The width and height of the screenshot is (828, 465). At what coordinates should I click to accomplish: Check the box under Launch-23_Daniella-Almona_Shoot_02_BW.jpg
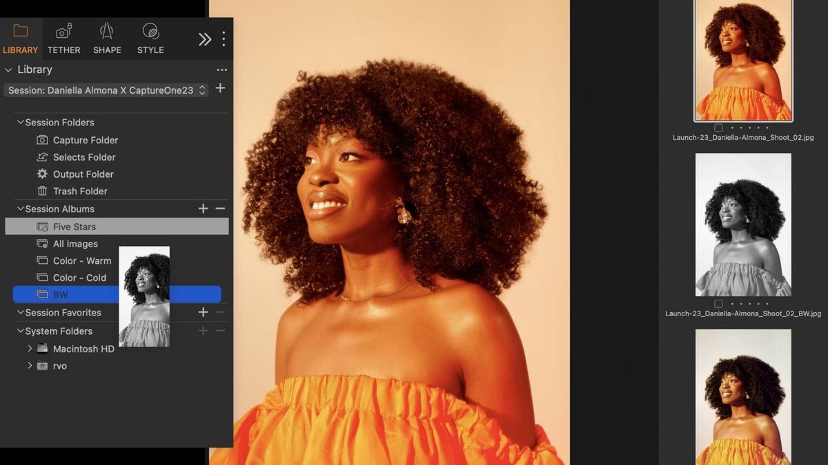[718, 303]
